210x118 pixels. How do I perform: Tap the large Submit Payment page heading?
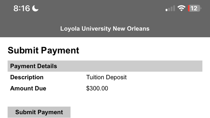click(x=43, y=50)
